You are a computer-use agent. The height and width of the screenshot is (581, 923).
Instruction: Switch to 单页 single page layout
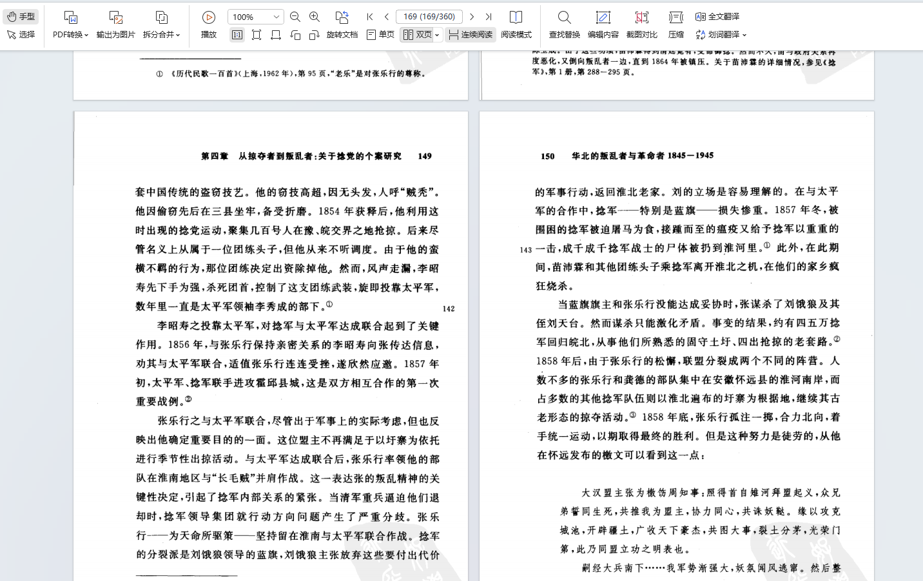(380, 35)
